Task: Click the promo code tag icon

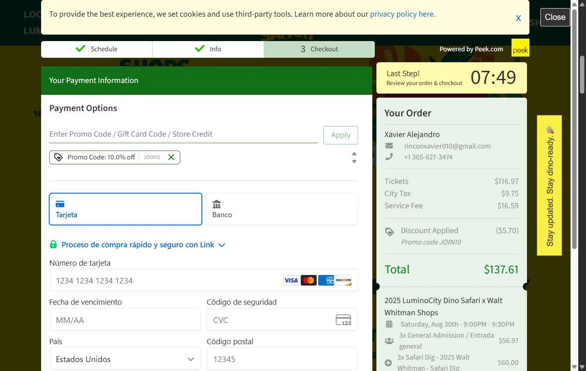Action: point(58,157)
